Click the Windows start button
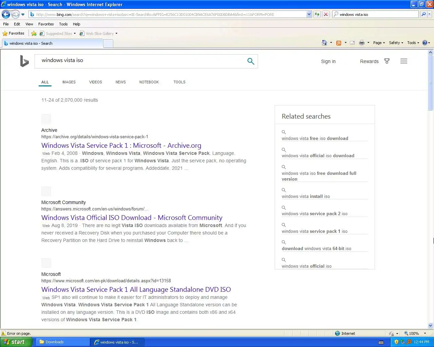 pos(16,342)
